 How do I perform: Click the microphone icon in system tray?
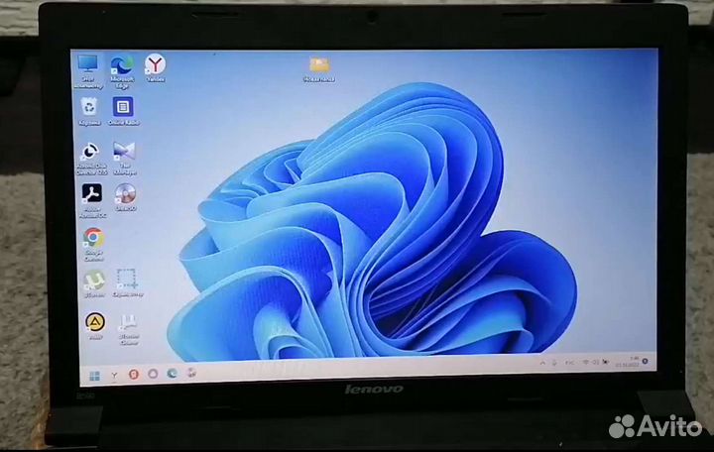click(554, 363)
